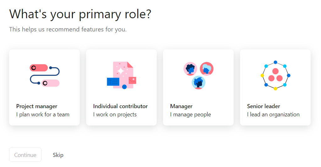Screen dimensions: 321x167
Task: Click the light-blue bottom avatar in Manager illustration
Action: (x=199, y=83)
